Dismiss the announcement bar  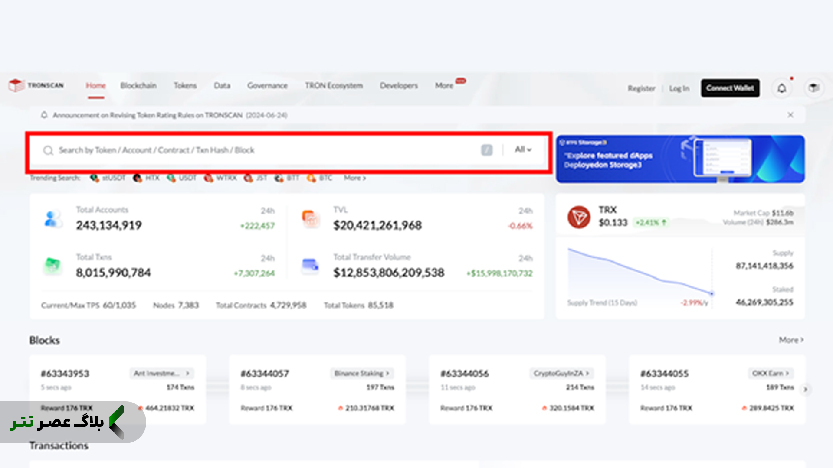click(790, 115)
